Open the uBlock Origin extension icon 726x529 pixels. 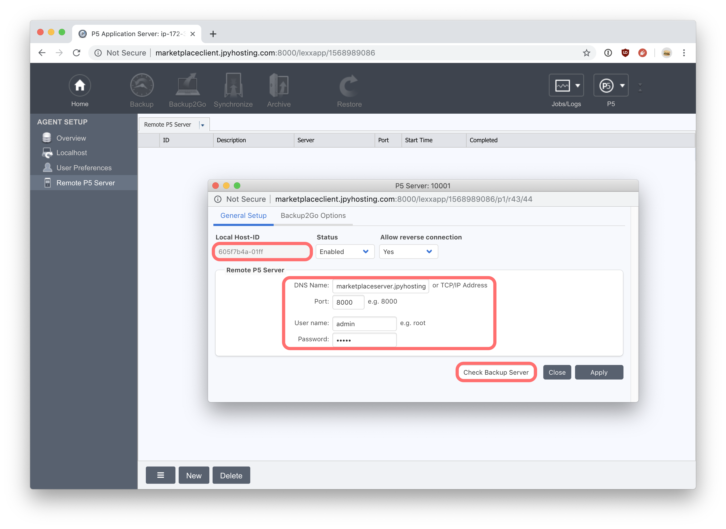pos(625,53)
